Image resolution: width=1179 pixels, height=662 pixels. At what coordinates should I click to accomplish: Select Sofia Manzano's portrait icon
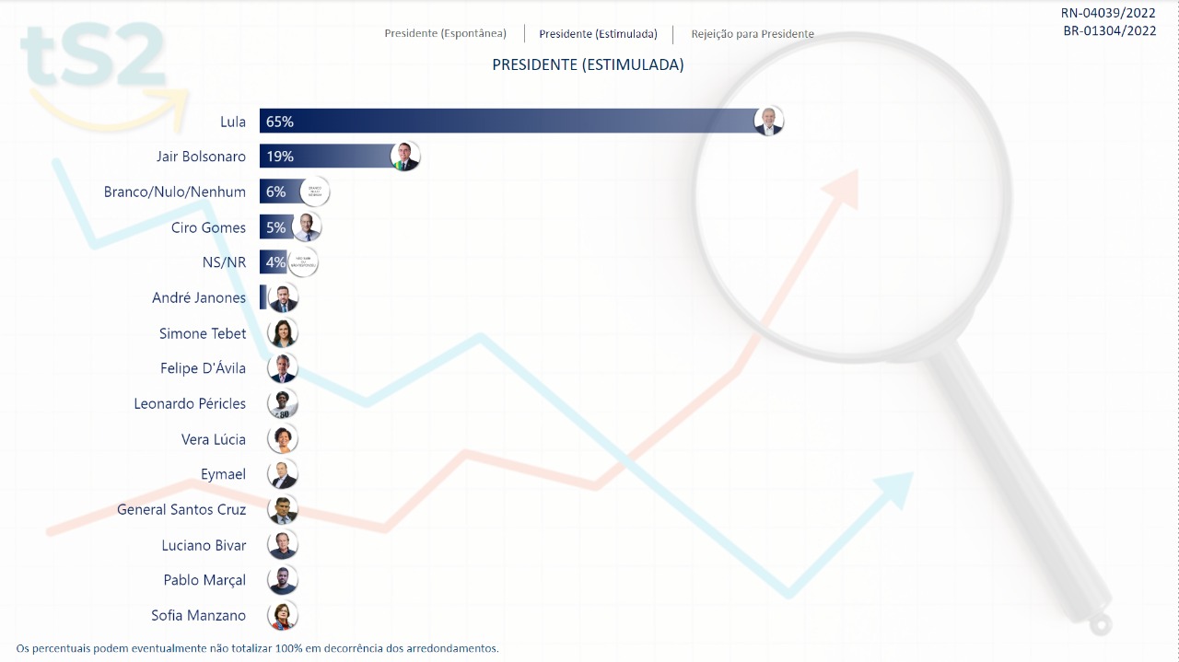[283, 615]
